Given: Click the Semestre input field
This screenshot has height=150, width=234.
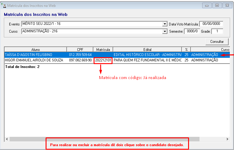Looking at the screenshot, I should 192,31.
